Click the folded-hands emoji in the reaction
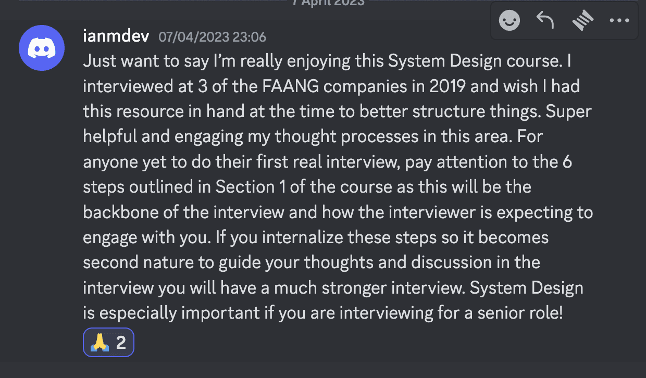This screenshot has width=646, height=378. pos(101,342)
